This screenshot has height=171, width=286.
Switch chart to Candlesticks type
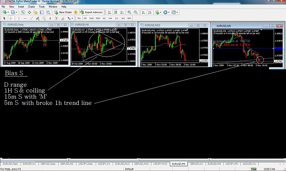coord(116,12)
